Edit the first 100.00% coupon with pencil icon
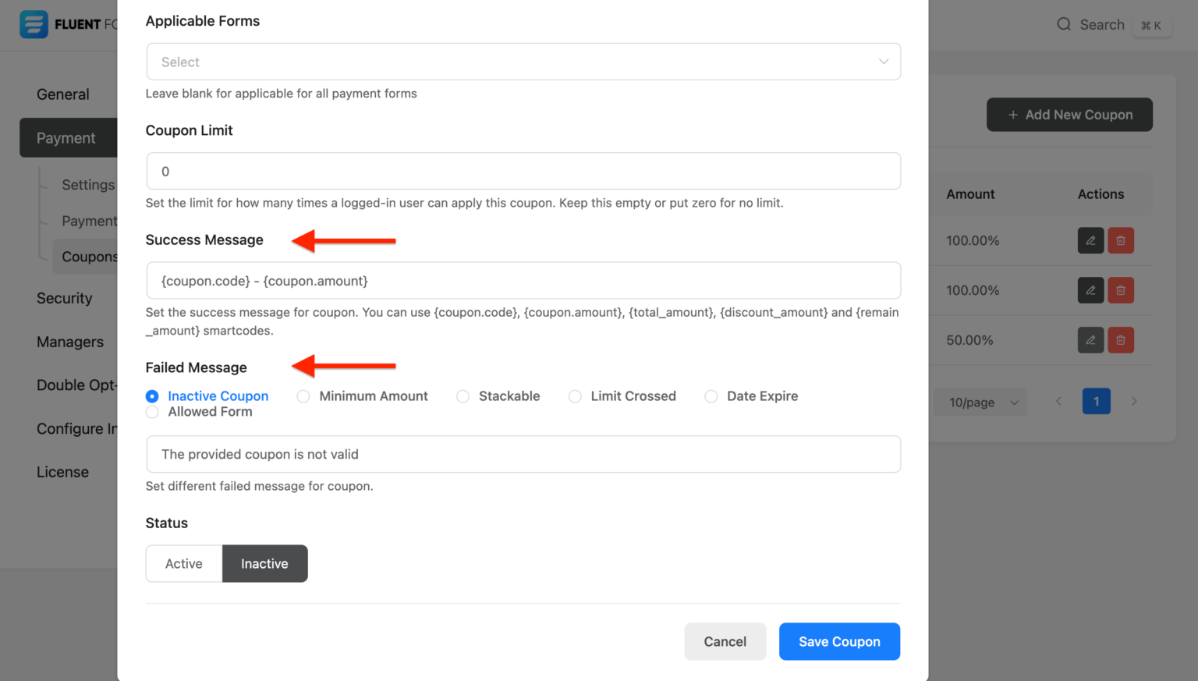Viewport: 1198px width, 681px height. (1090, 240)
